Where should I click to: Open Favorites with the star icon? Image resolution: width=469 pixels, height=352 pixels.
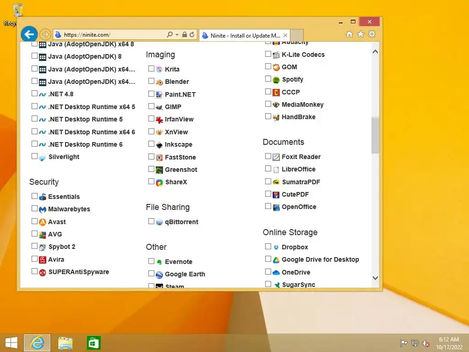[x=361, y=34]
